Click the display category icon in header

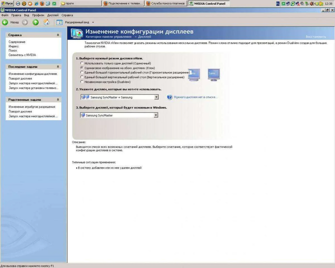coord(76,33)
